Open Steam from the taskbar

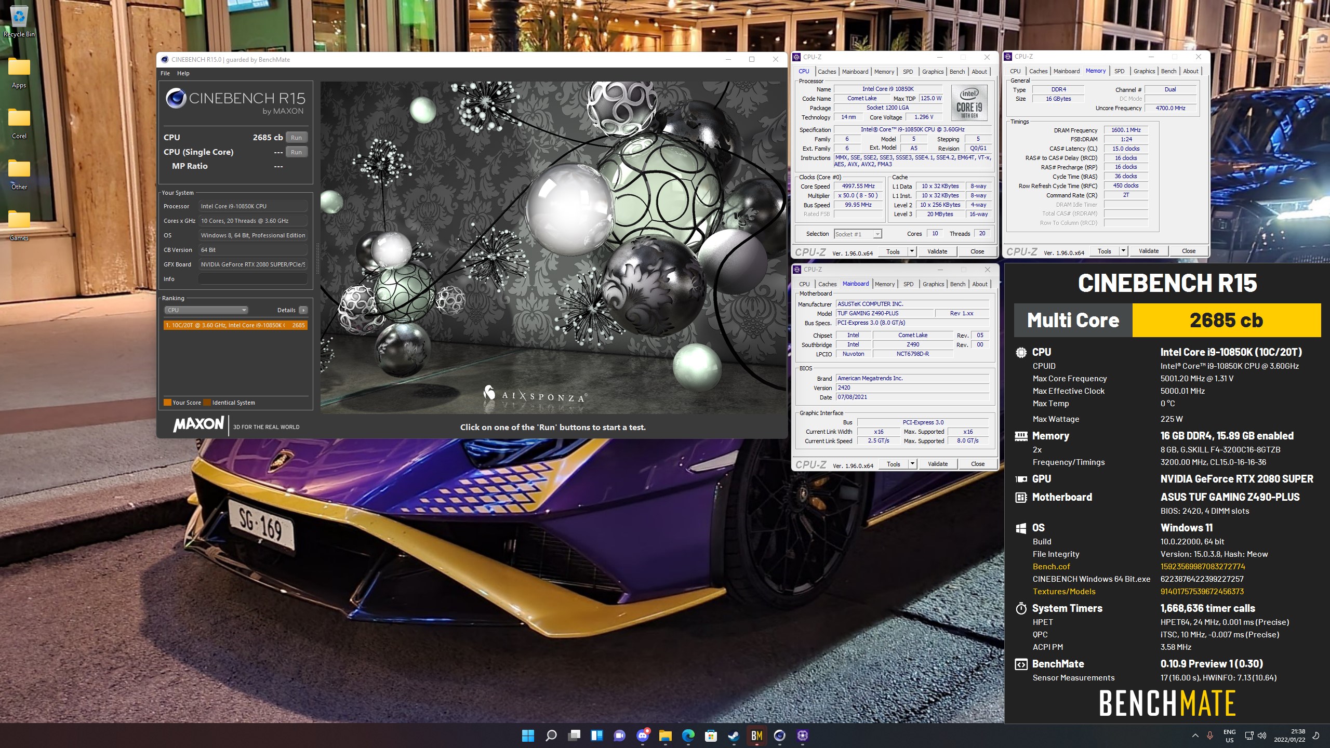[734, 736]
